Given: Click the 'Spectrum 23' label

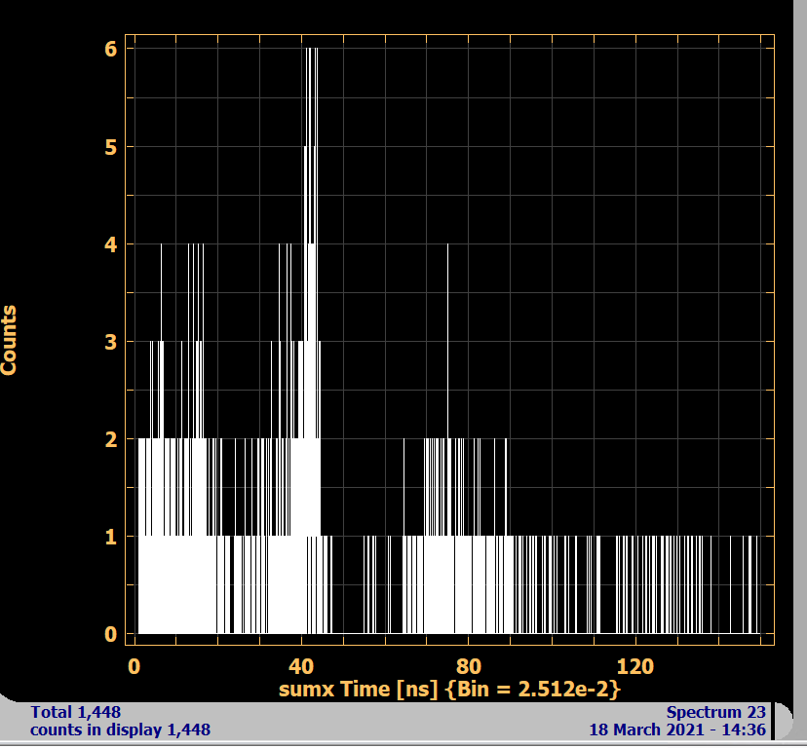Looking at the screenshot, I should point(715,712).
